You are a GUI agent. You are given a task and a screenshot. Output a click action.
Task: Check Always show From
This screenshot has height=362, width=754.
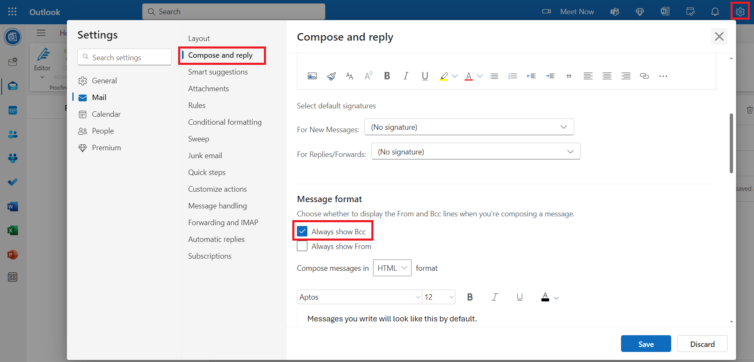click(x=302, y=246)
